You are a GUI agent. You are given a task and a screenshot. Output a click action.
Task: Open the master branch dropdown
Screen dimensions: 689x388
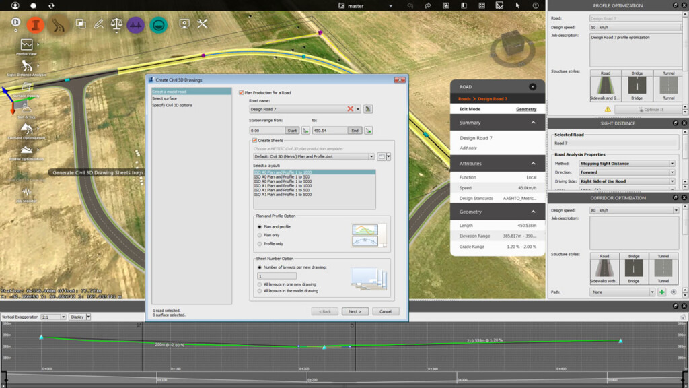click(391, 6)
